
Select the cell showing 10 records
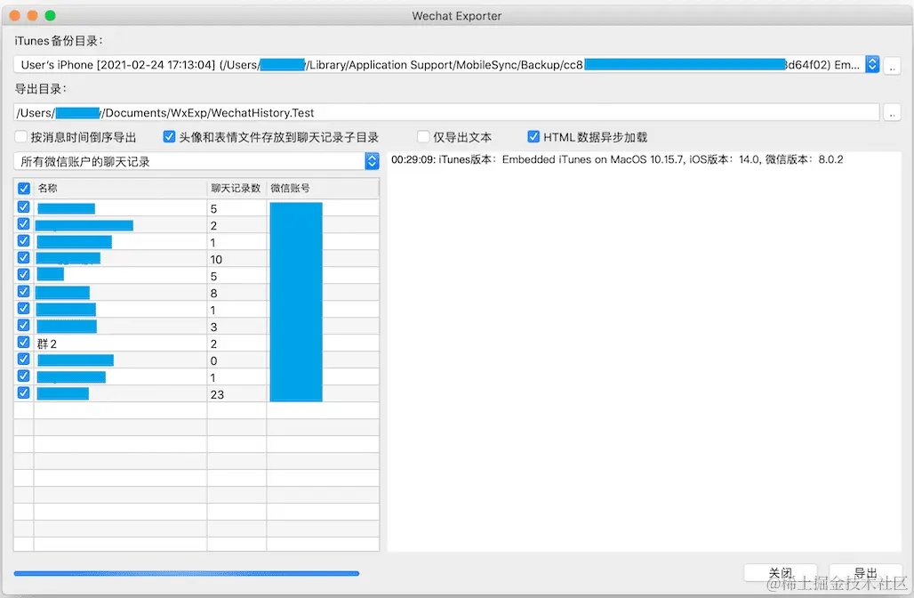click(x=237, y=259)
